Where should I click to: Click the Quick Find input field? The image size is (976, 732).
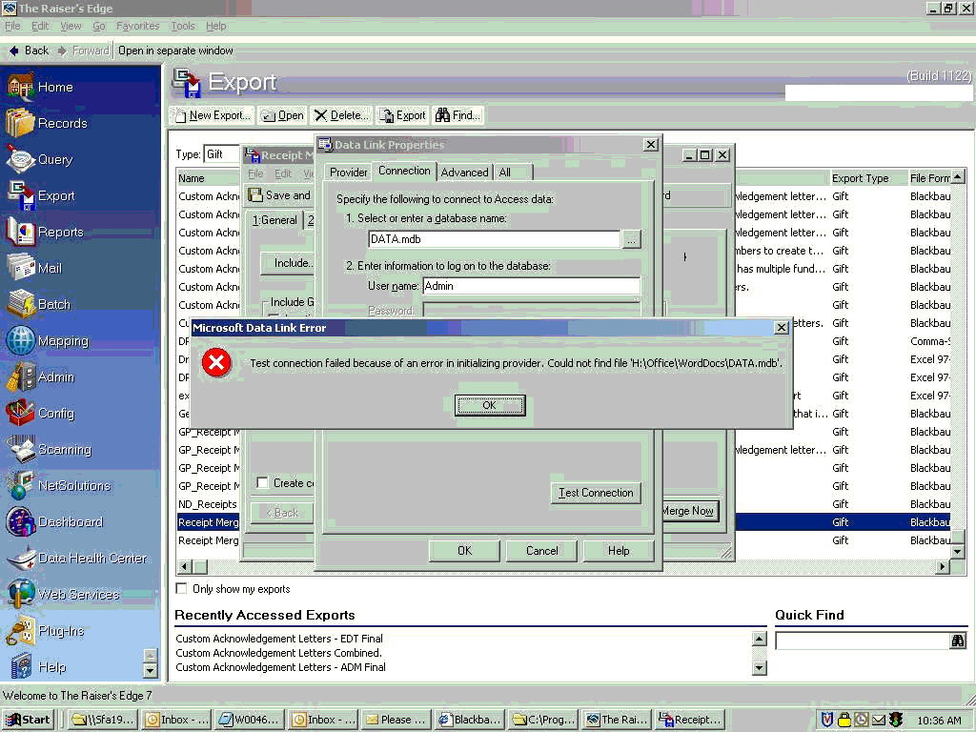(863, 640)
